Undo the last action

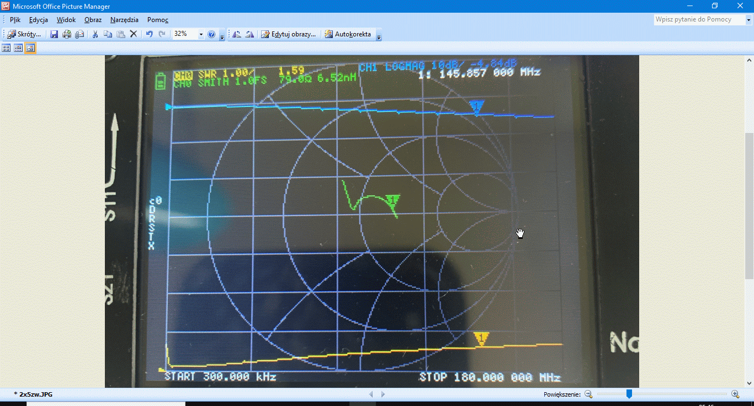149,34
